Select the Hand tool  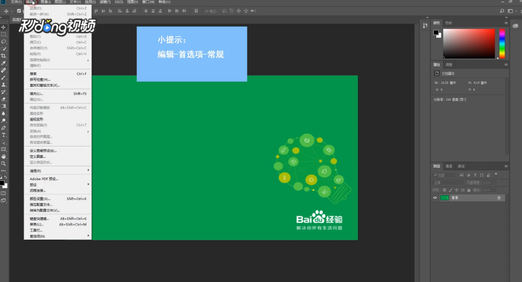pyautogui.click(x=4, y=157)
